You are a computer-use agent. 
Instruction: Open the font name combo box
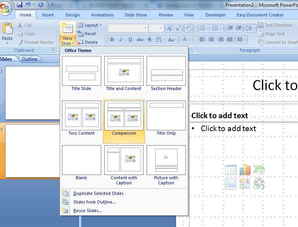127,28
